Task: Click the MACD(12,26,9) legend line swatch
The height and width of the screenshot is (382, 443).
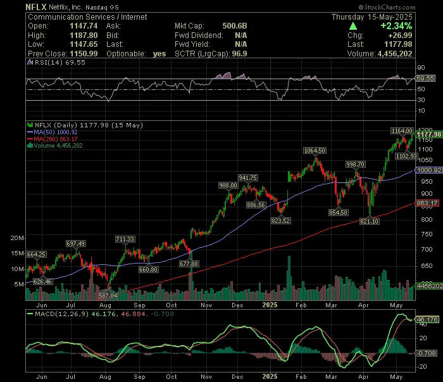Action: click(30, 314)
